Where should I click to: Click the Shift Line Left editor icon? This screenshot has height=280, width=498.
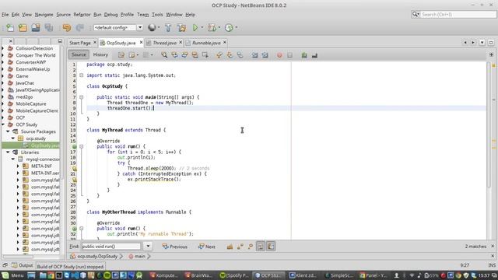(254, 55)
